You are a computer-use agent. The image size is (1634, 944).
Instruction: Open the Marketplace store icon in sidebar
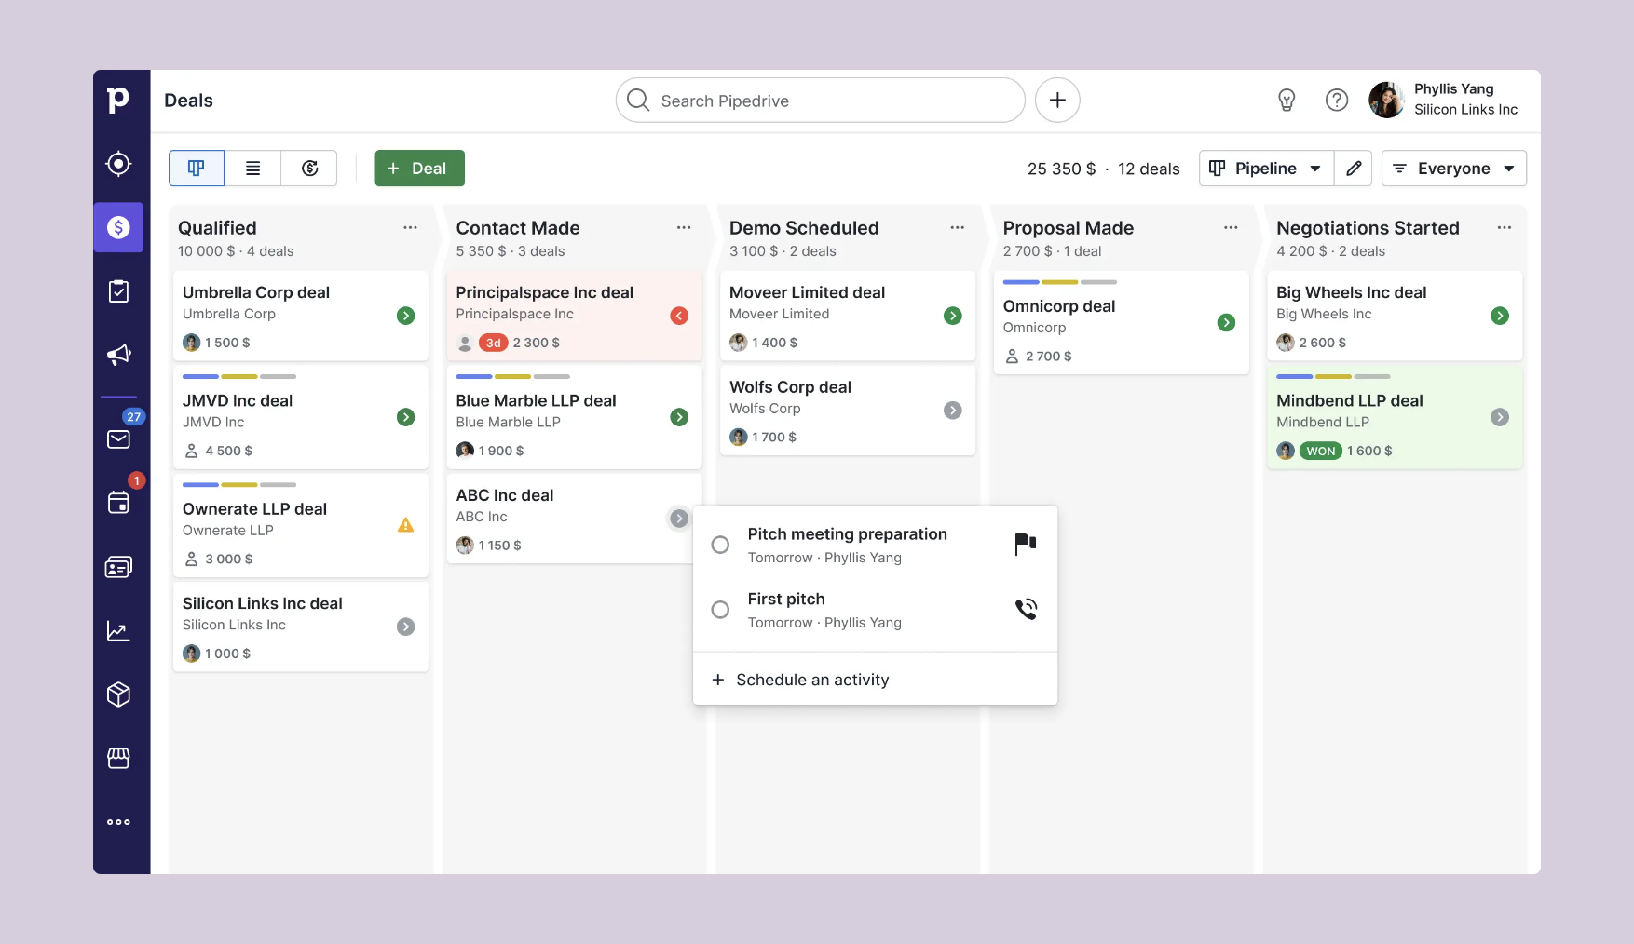(118, 758)
